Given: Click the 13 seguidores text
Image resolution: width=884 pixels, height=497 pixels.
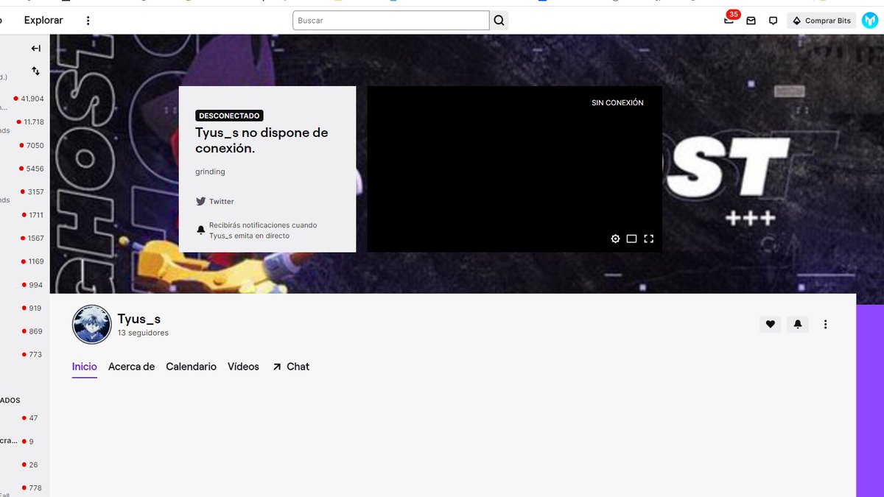Looking at the screenshot, I should (143, 333).
